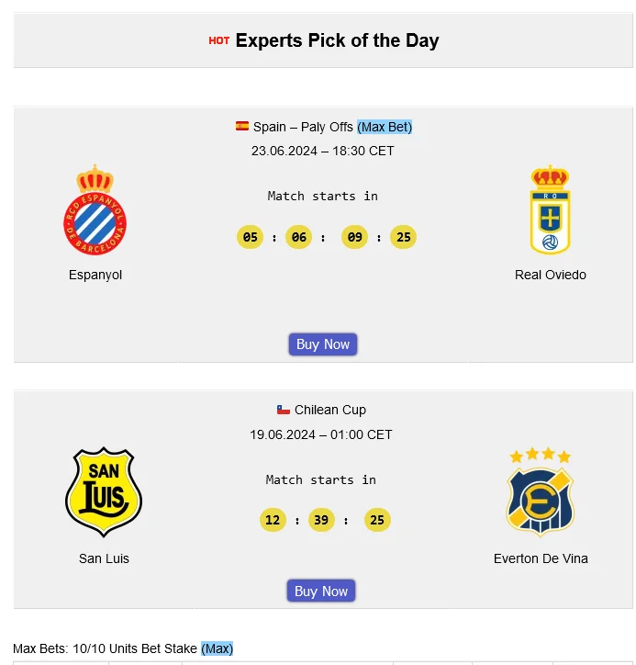Click the 12 hours countdown circle
636x665 pixels.
(273, 520)
